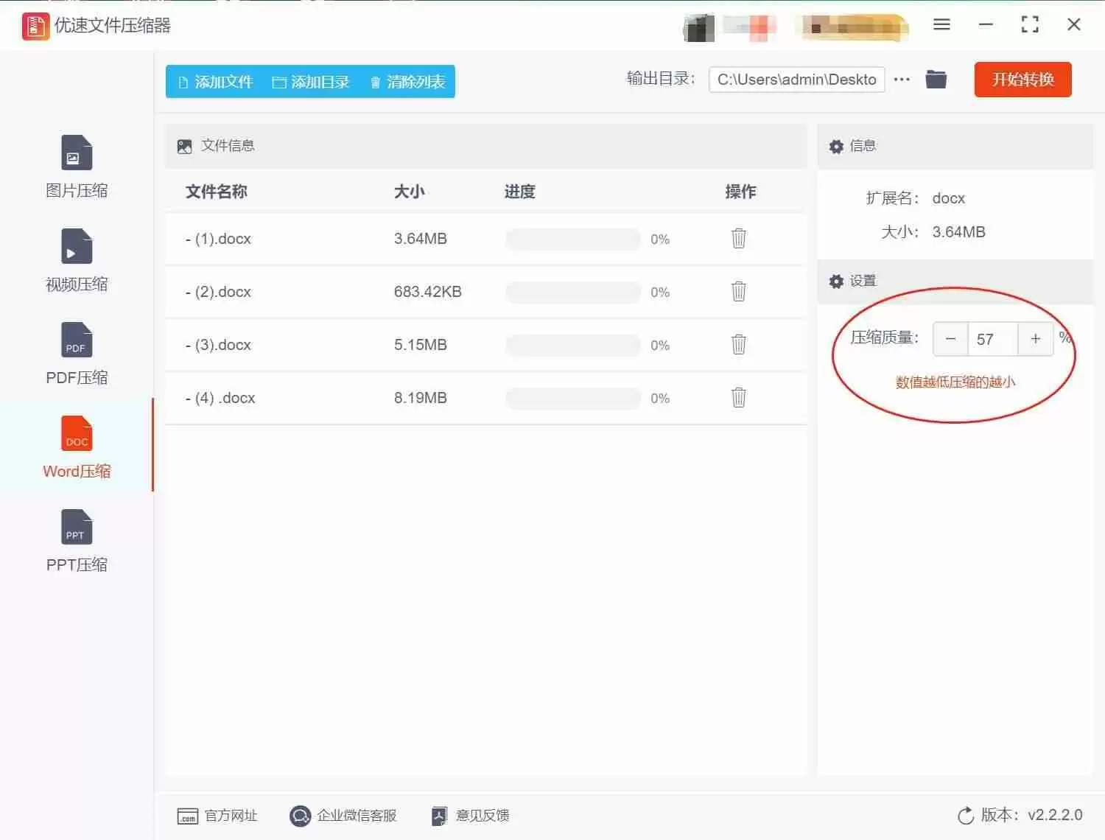Click the 添加文件 add file button

tap(214, 82)
